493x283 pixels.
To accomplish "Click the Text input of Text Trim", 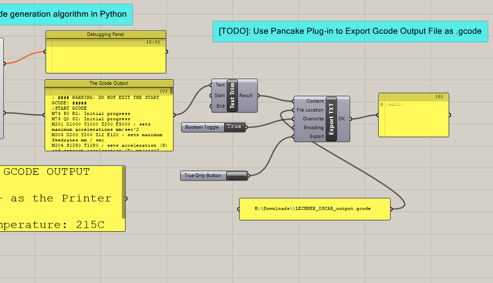I will point(220,85).
